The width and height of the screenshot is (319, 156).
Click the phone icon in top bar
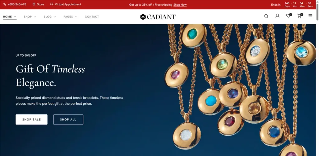click(x=5, y=4)
